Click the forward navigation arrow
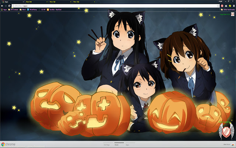The width and height of the screenshot is (236, 148). 6,6
